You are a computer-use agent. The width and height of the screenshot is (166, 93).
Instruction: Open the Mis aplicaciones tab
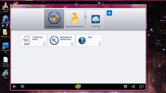pos(54,19)
